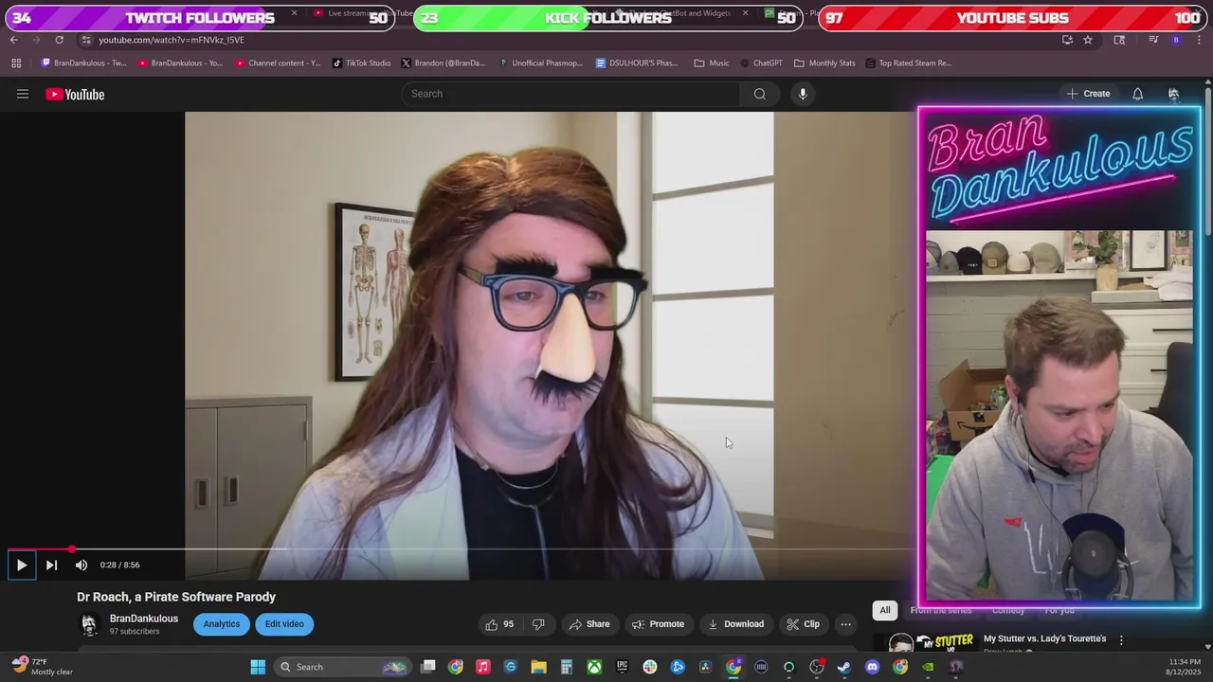Screen dimensions: 1213x682
Task: Select the From the series chip
Action: (x=941, y=610)
